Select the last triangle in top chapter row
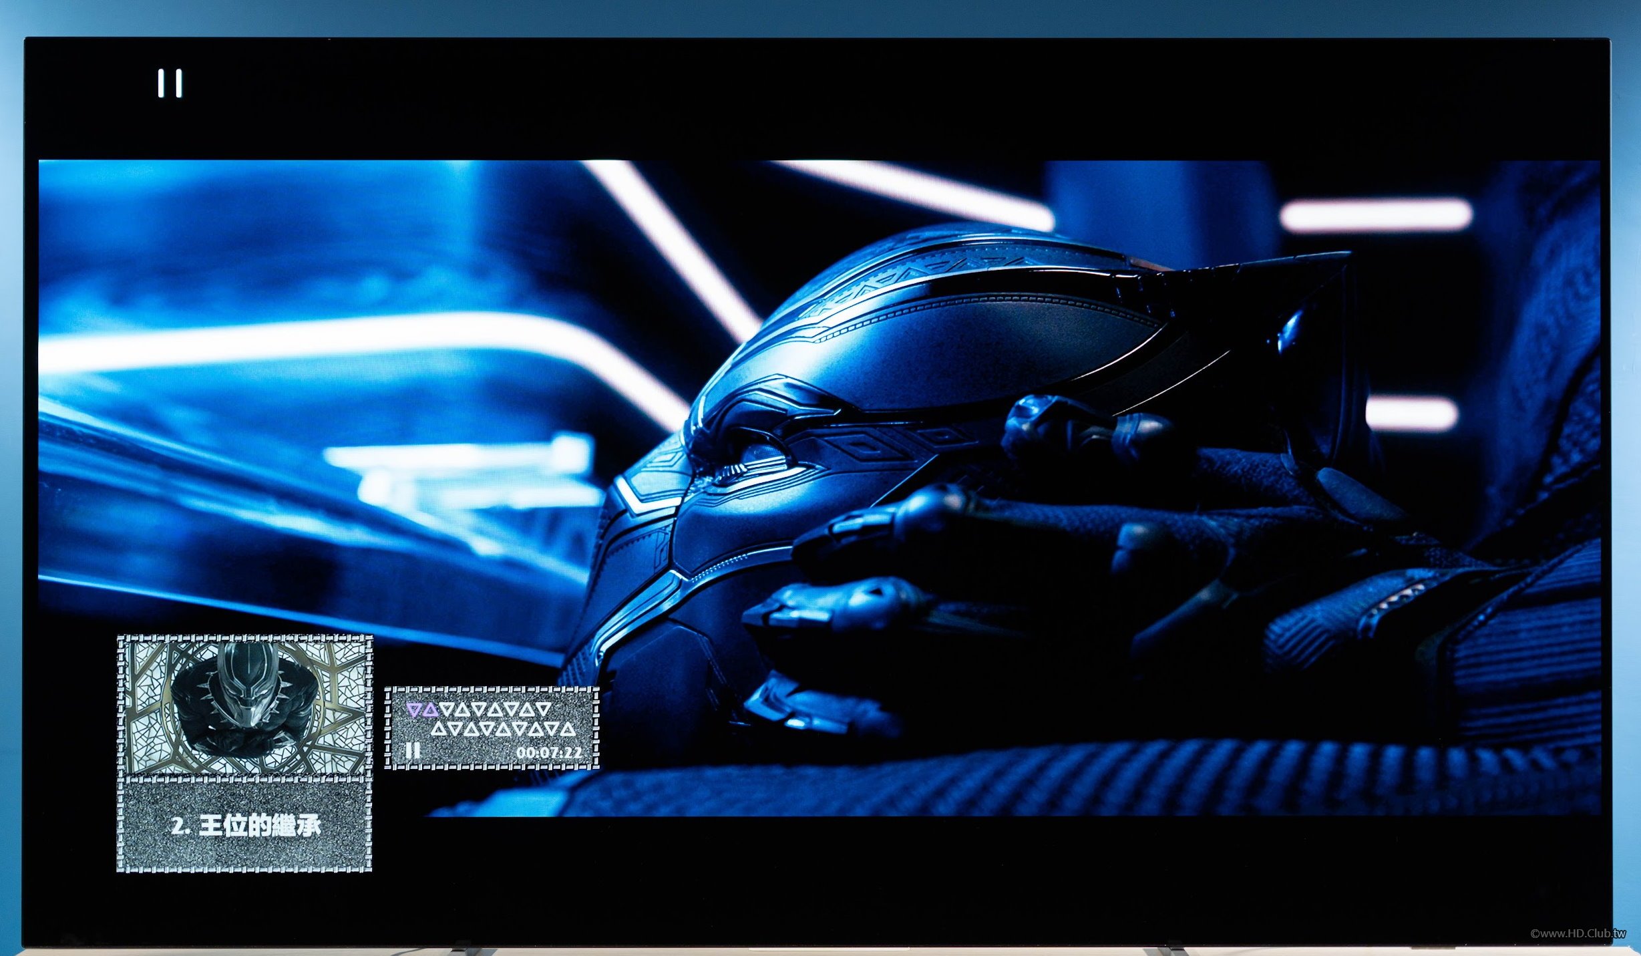The width and height of the screenshot is (1641, 956). (543, 709)
